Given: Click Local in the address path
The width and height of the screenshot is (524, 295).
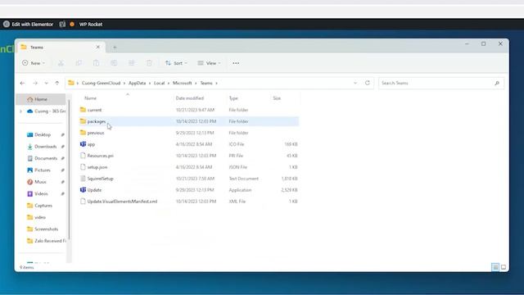Looking at the screenshot, I should [x=159, y=83].
